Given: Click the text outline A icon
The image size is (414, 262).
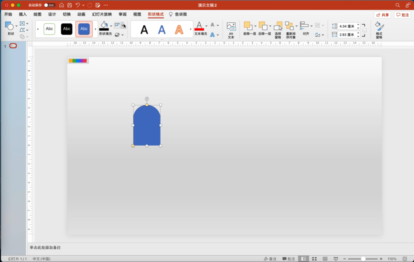Looking at the screenshot, I should pos(212,25).
